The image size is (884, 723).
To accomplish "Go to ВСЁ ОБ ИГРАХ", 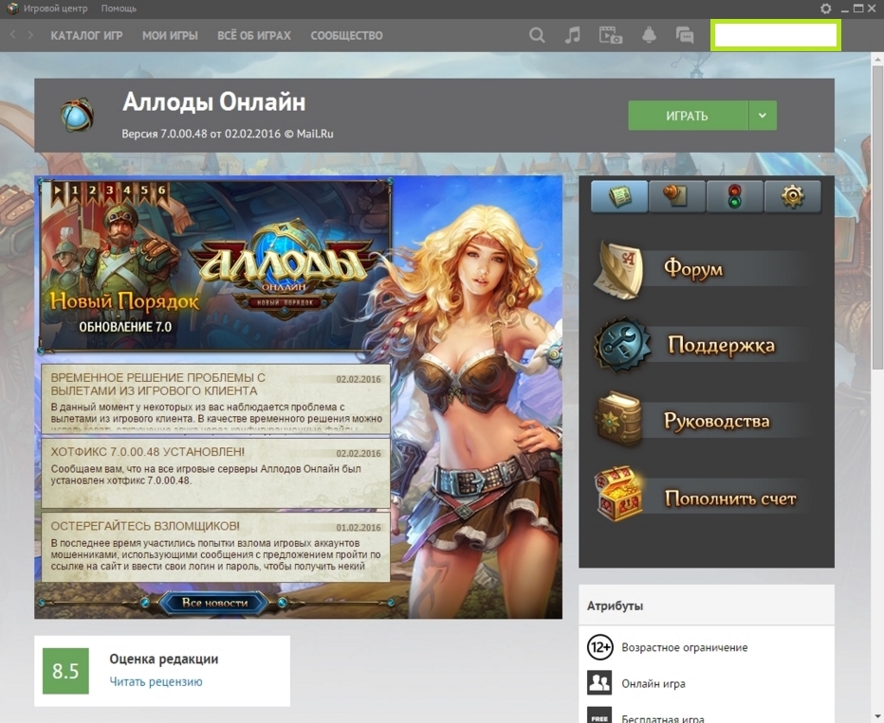I will pos(253,35).
